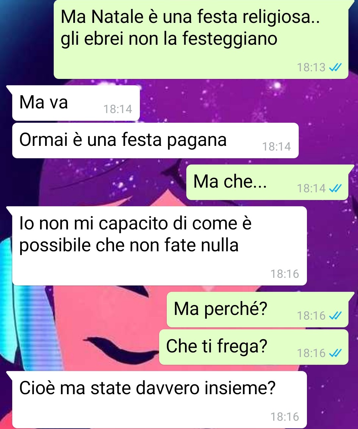Select the "Io non mi capacito" message bubble
This screenshot has height=429, width=358.
point(159,246)
